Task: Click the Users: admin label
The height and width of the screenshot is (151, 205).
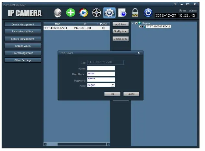Action: (188, 10)
